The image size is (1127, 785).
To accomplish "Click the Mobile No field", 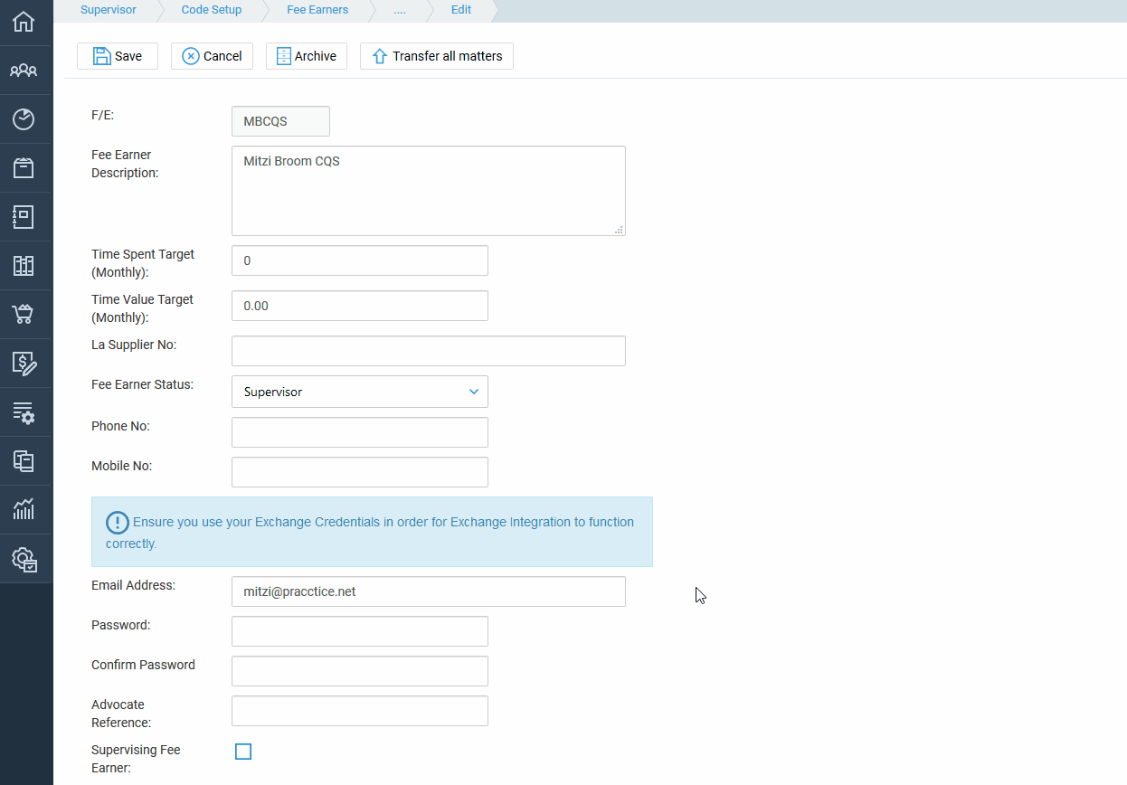I will [x=360, y=472].
